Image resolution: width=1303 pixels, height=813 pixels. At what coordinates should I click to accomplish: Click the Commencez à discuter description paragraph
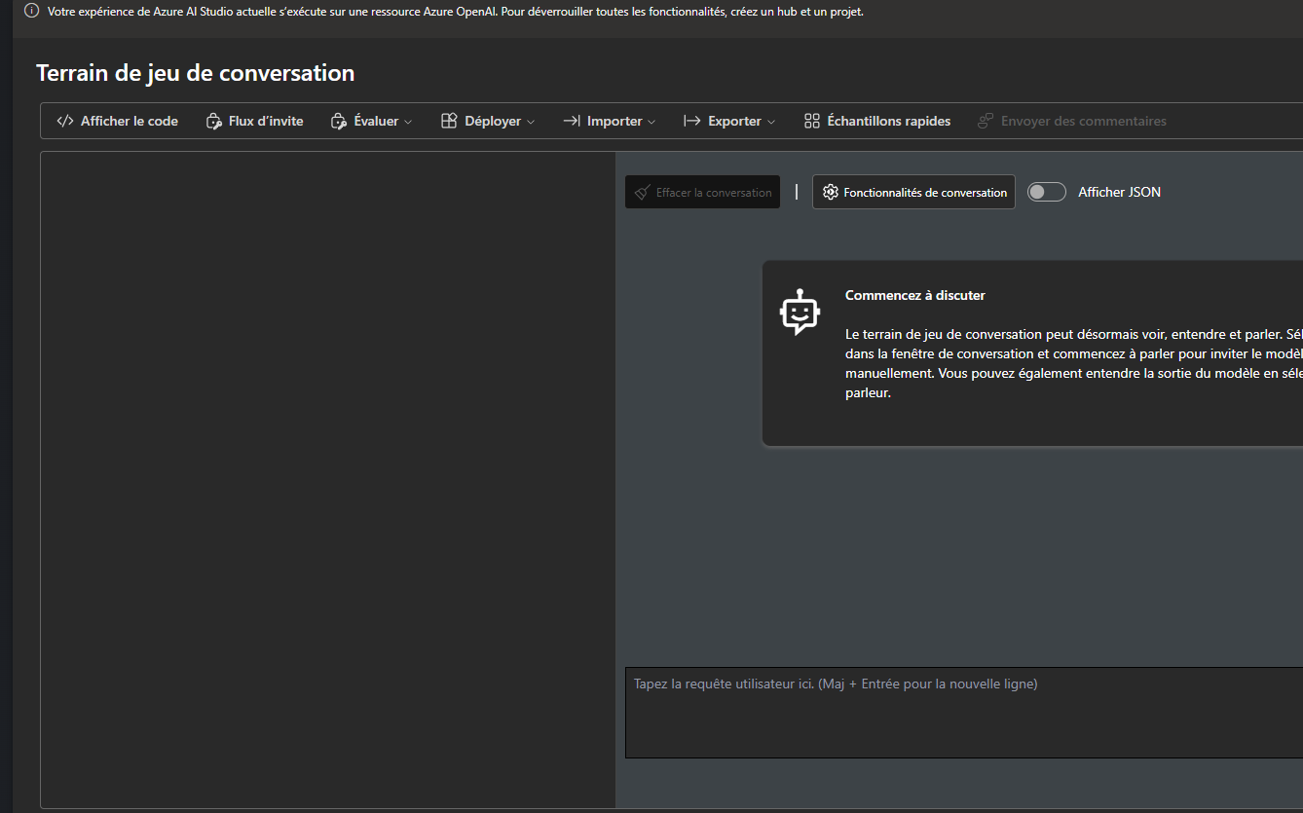pos(1074,364)
